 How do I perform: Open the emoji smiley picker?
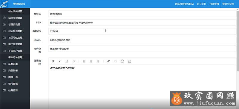coord(122,61)
